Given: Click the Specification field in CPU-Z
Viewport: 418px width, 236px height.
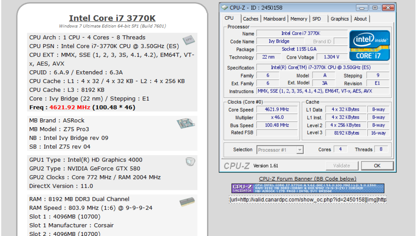Looking at the screenshot, I should coord(323,67).
